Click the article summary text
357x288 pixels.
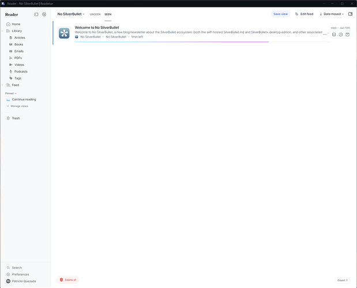pos(198,32)
